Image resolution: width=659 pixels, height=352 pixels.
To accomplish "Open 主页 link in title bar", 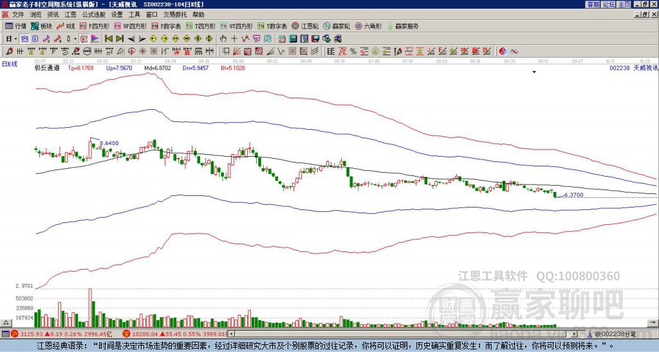I will tap(624, 4).
